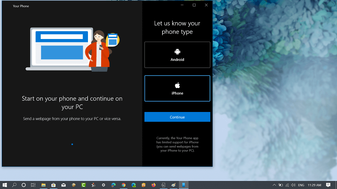The width and height of the screenshot is (337, 189).
Task: Switch input language from ENG
Action: coord(301,185)
